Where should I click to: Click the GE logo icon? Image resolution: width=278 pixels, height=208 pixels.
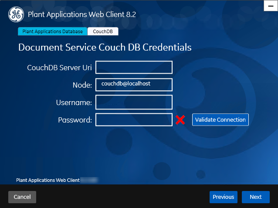click(16, 14)
